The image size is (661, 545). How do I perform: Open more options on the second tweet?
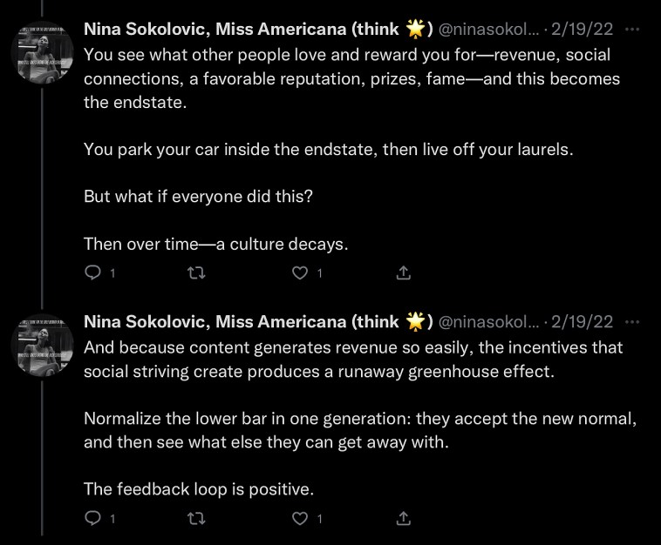(x=633, y=322)
